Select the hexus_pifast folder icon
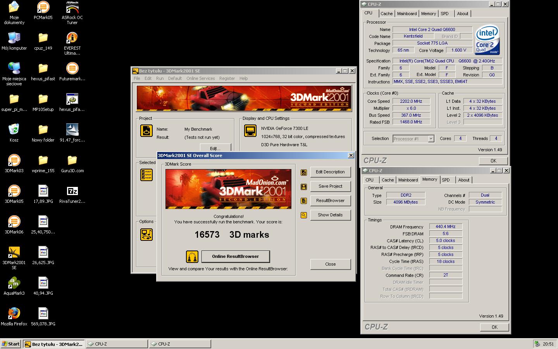 [43, 72]
